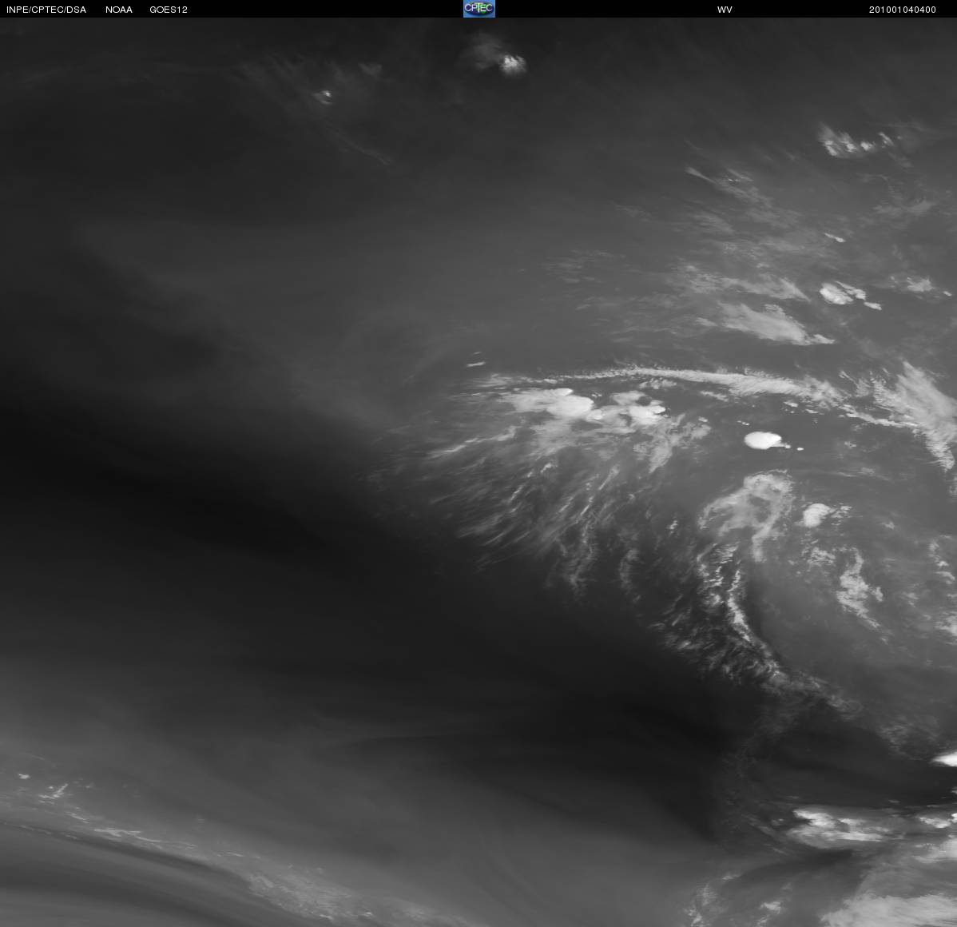Click the WV channel label
Viewport: 957px width, 927px height.
(x=725, y=10)
